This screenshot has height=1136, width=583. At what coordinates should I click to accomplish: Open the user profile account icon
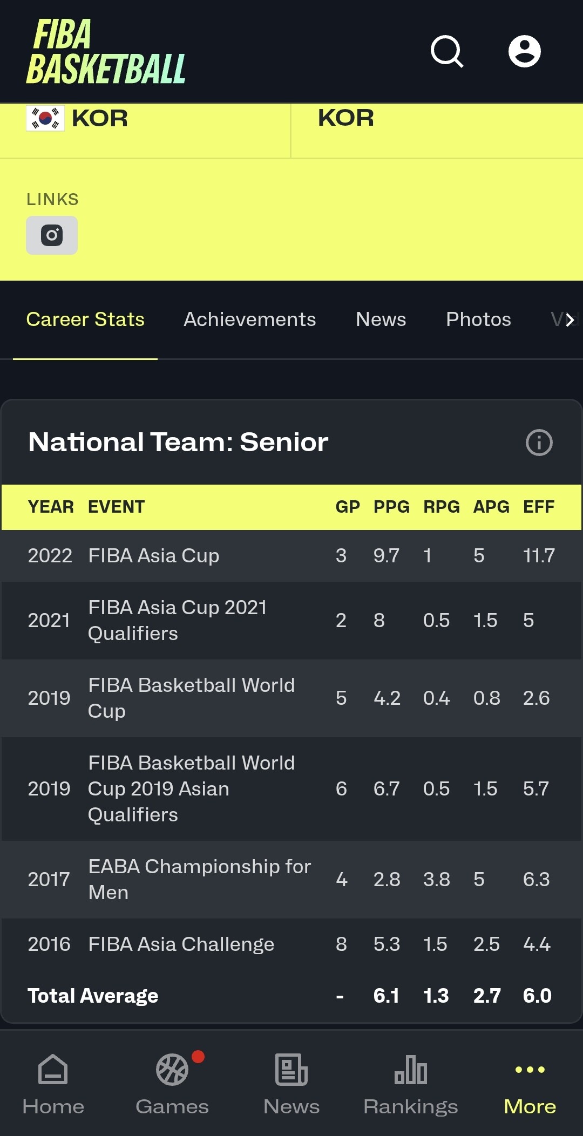click(524, 52)
